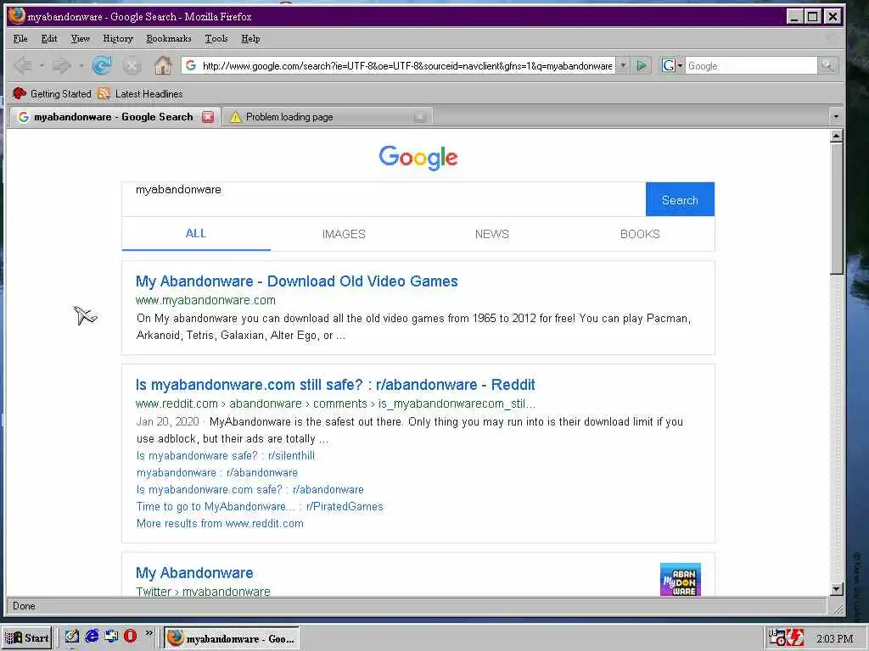Open 'Is myabandonware.com safe? : r/abandonware' link
The image size is (869, 651).
(250, 489)
